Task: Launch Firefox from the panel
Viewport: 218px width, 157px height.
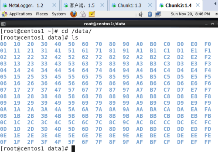Action: 74,14
